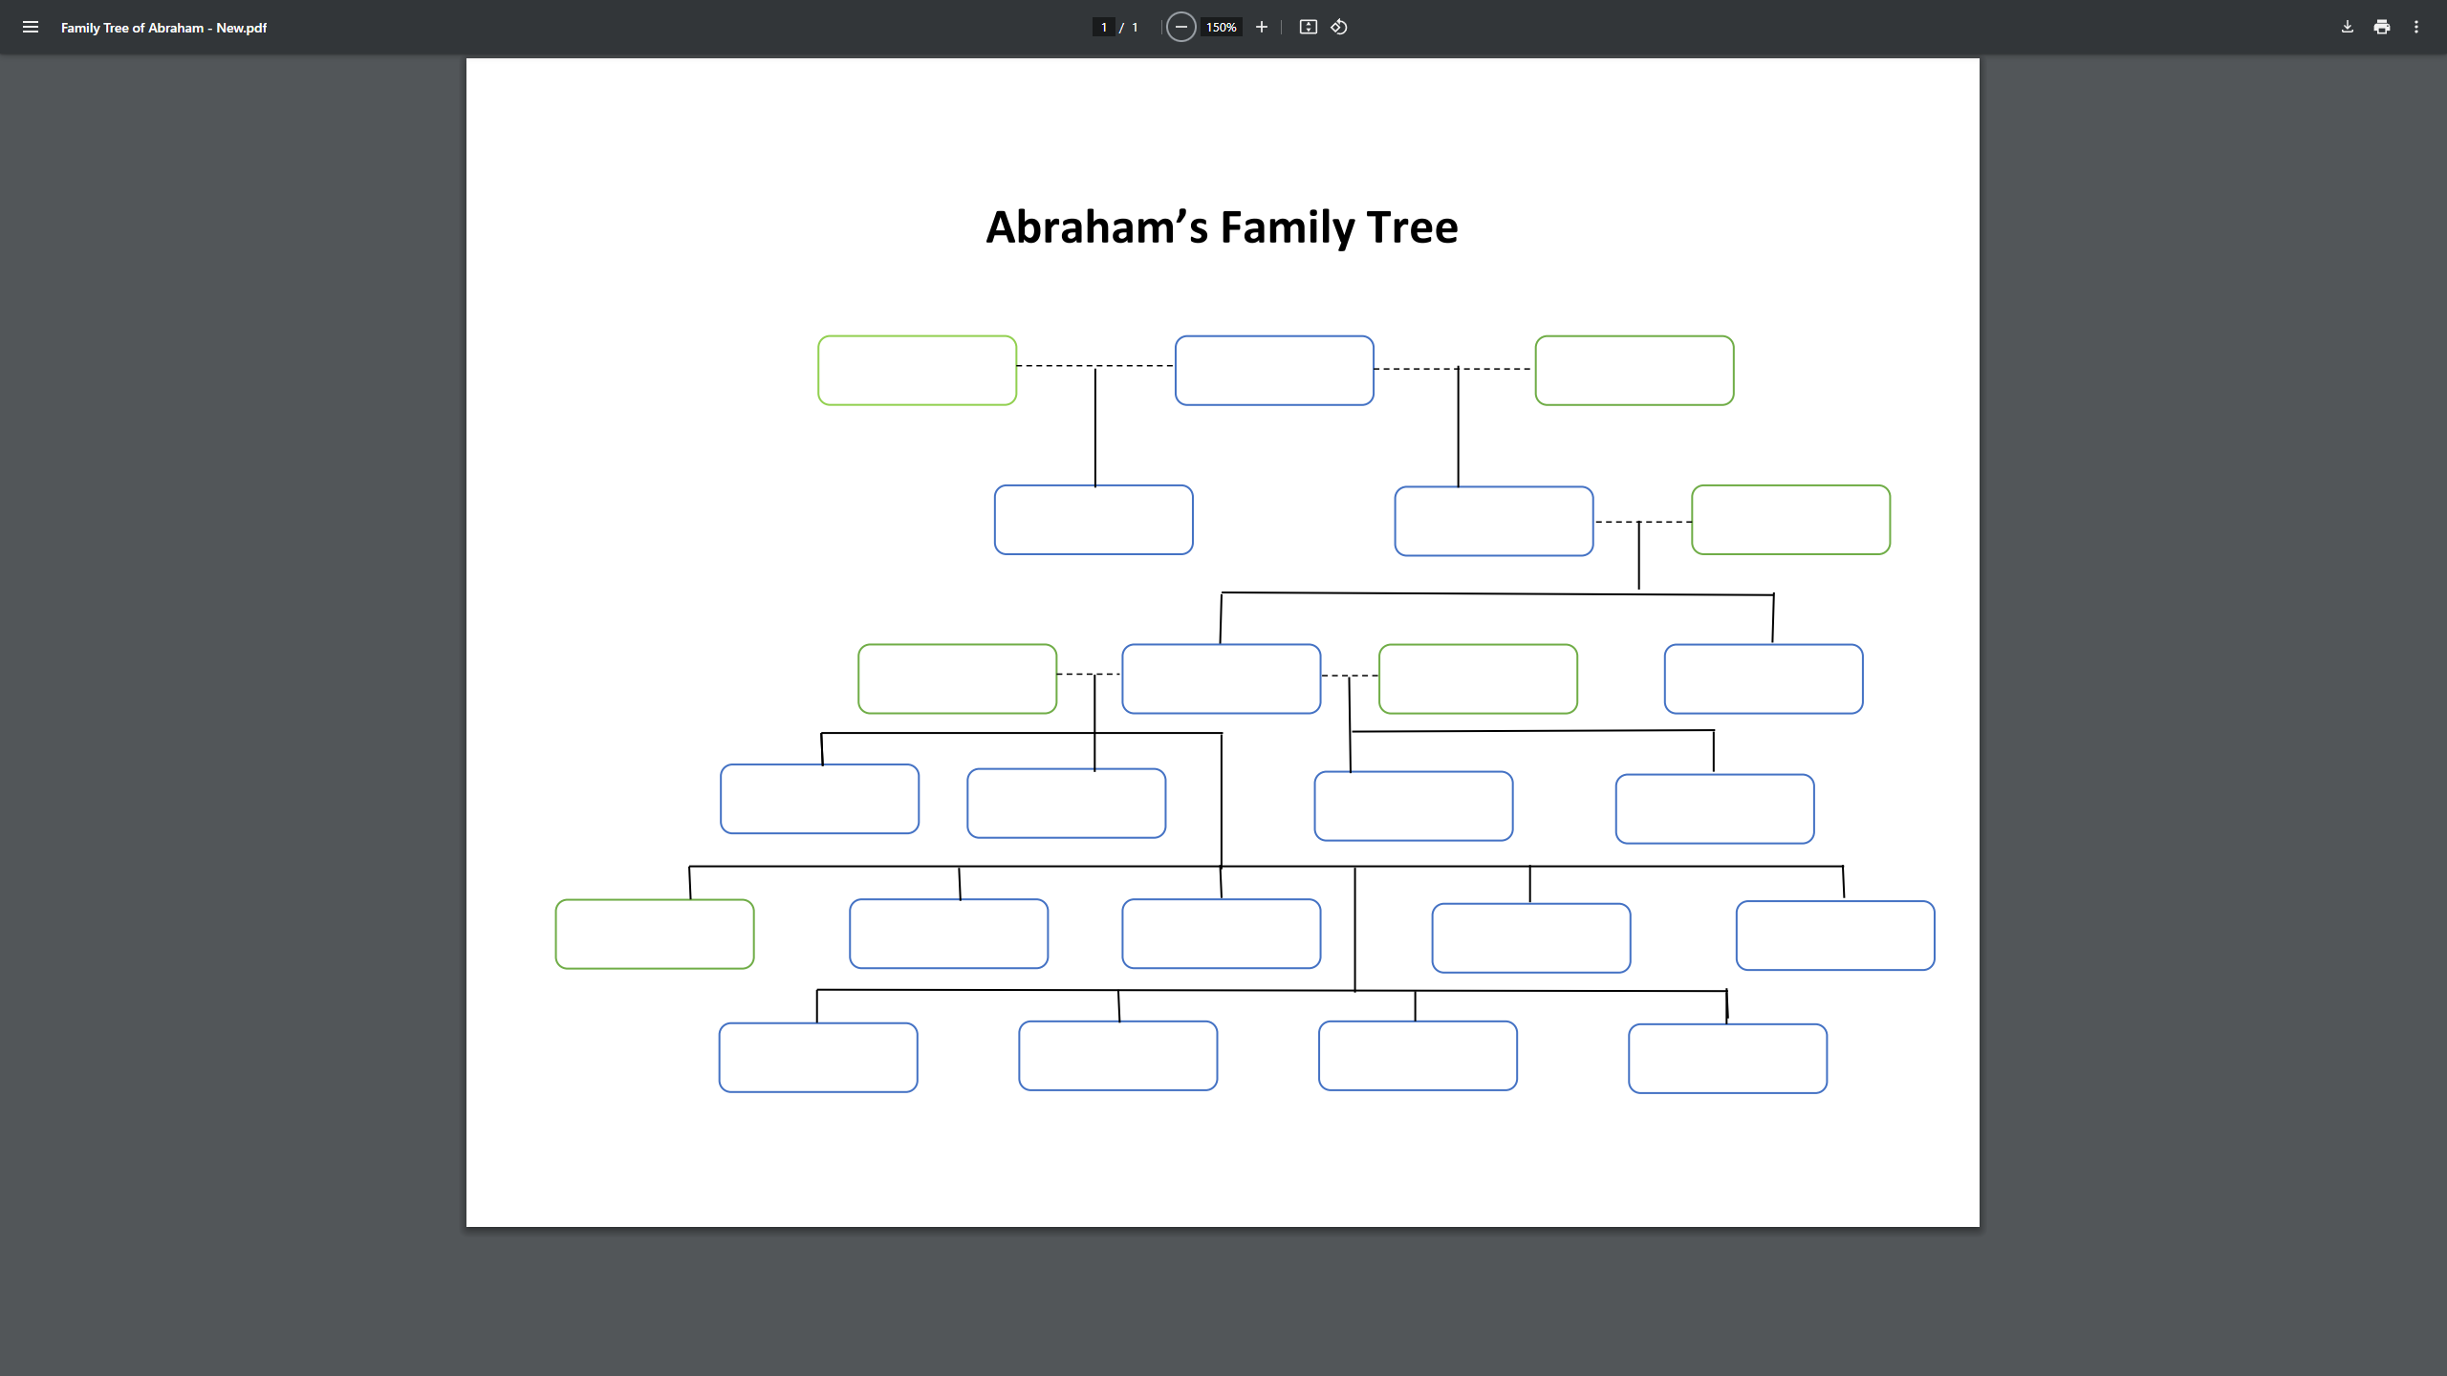Print the document

tap(2381, 27)
